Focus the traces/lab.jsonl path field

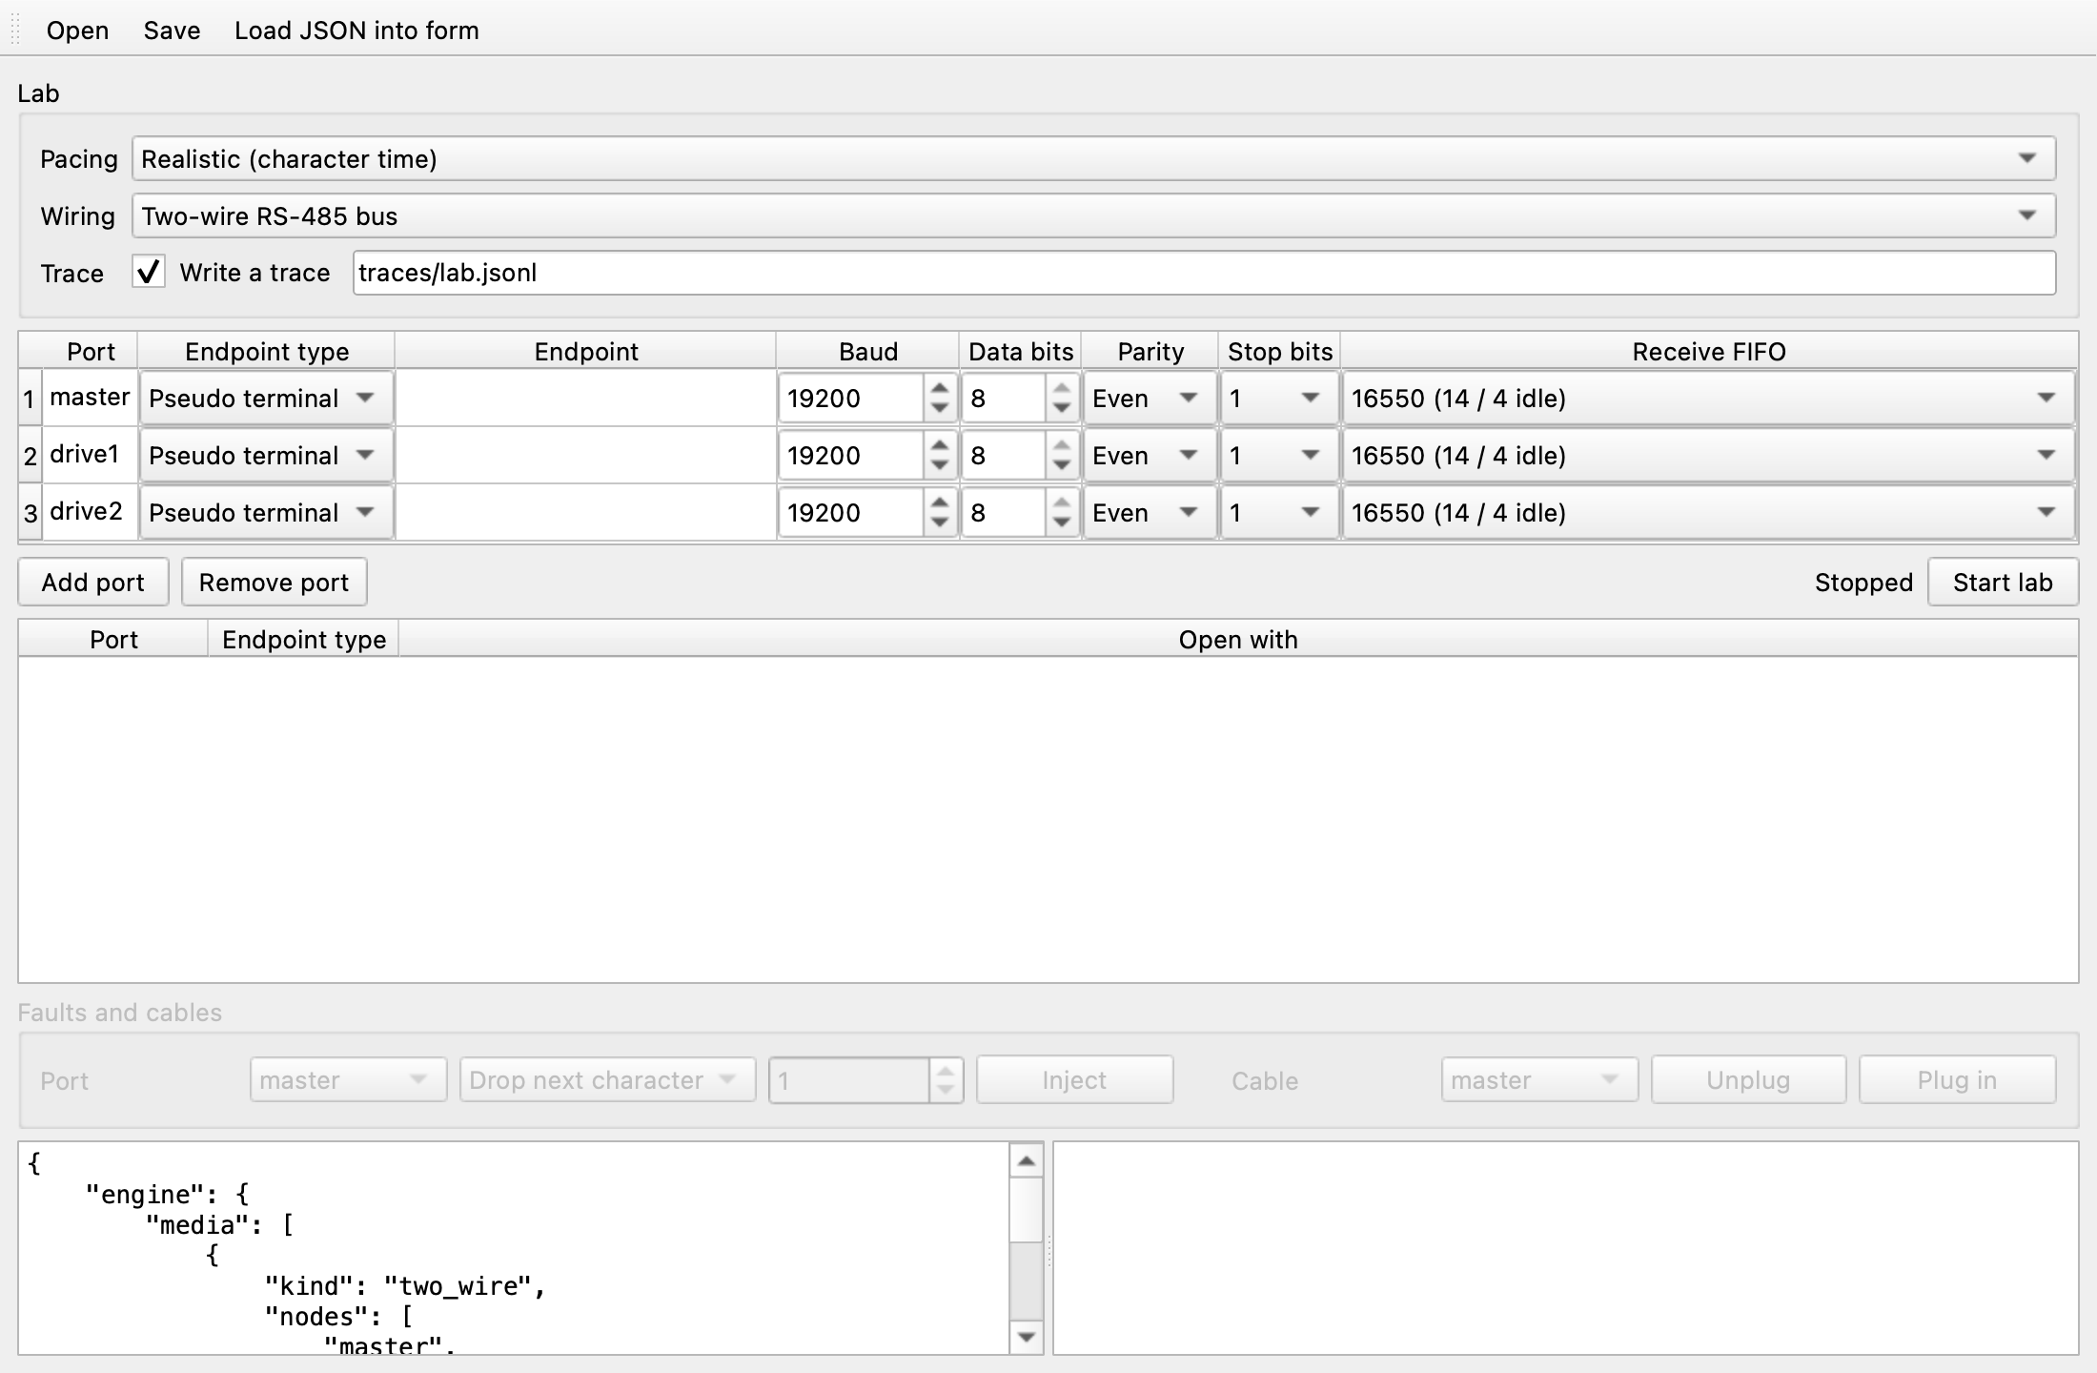coord(1204,273)
